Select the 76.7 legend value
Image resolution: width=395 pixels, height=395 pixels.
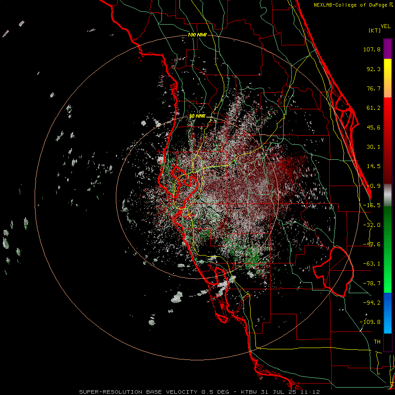(373, 88)
